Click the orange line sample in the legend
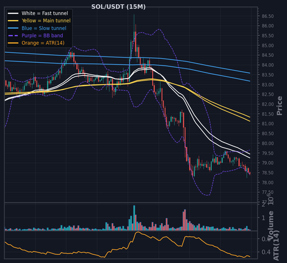Viewport: 287px width, 263px height. pos(13,43)
